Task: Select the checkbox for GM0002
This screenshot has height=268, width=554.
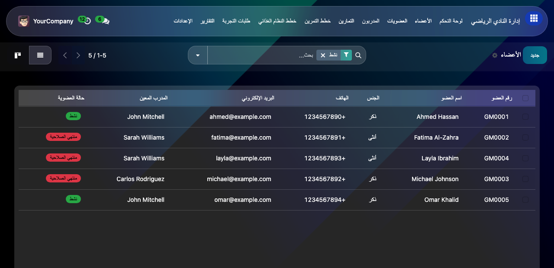Action: pyautogui.click(x=525, y=137)
